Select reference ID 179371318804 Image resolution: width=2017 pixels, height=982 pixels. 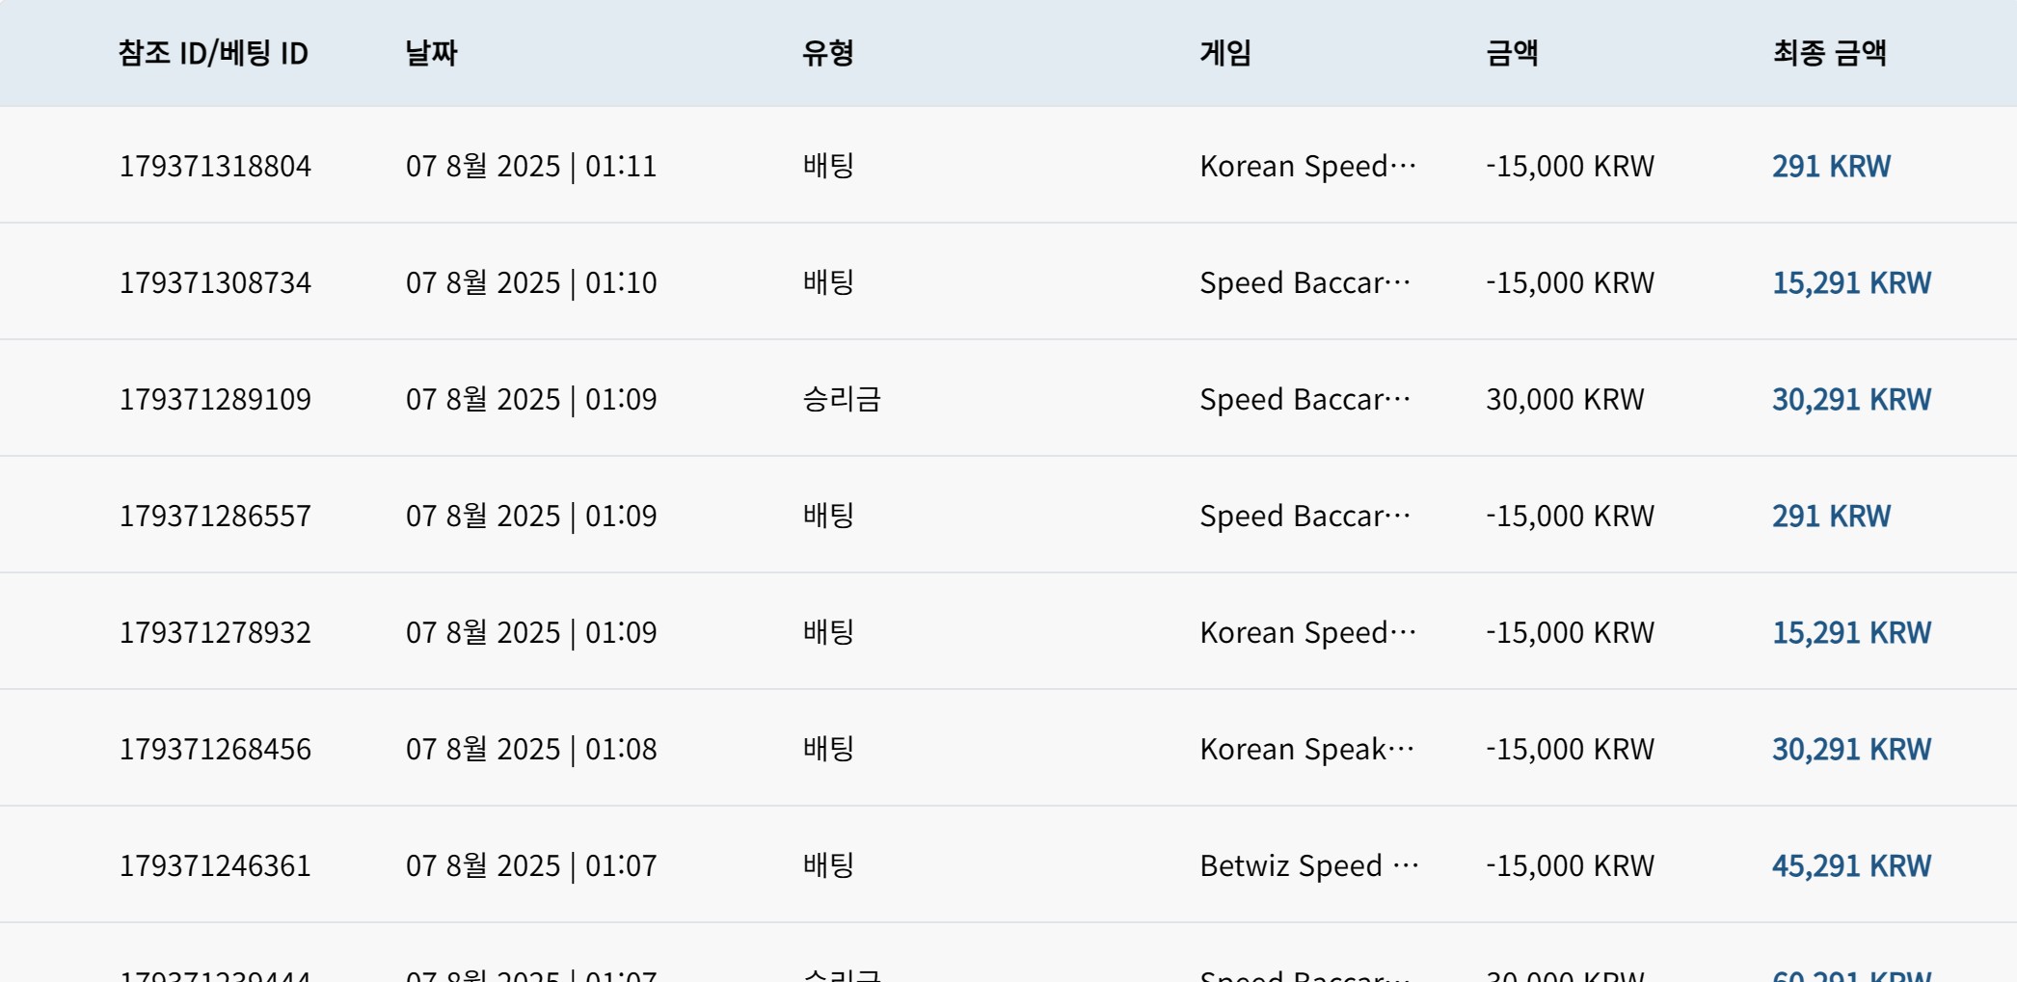(215, 166)
